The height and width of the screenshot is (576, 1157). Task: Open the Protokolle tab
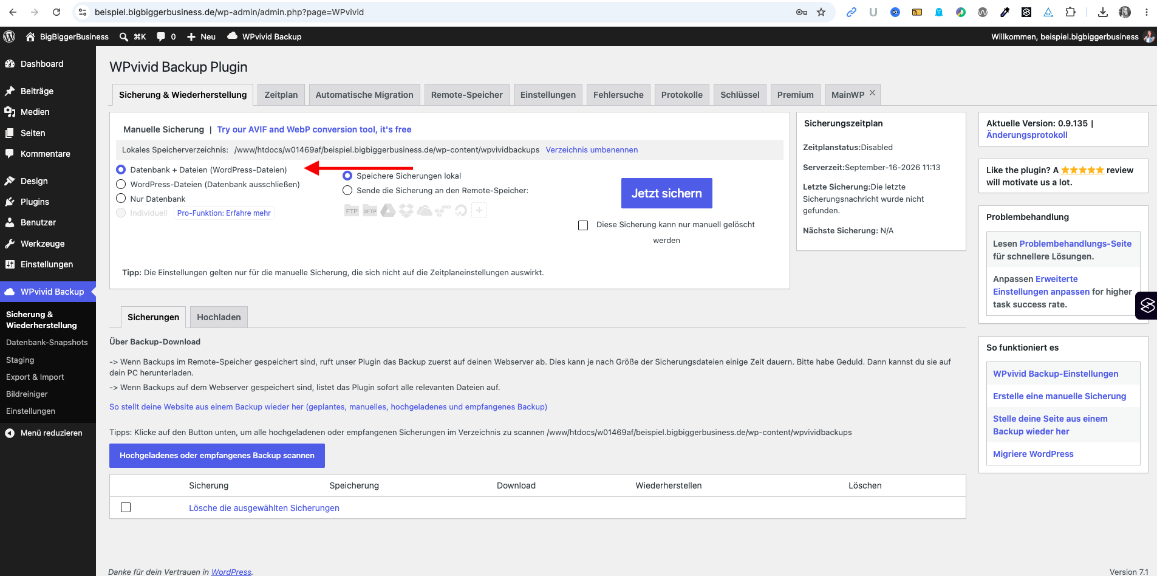click(x=682, y=95)
